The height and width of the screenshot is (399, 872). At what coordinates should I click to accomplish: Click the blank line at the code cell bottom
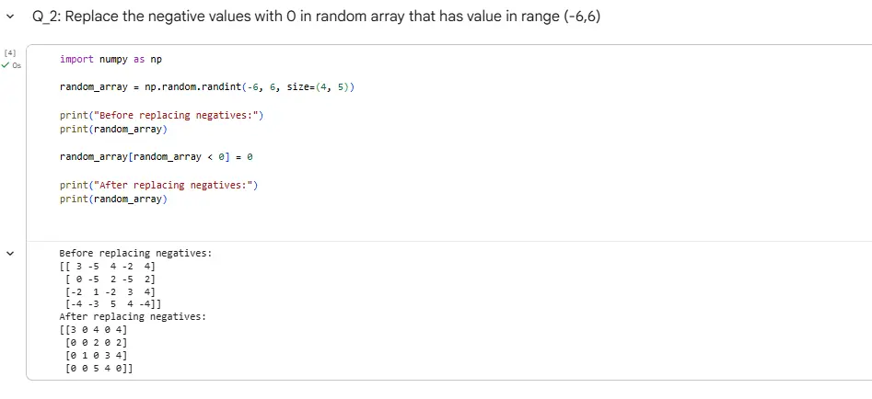tap(368, 221)
